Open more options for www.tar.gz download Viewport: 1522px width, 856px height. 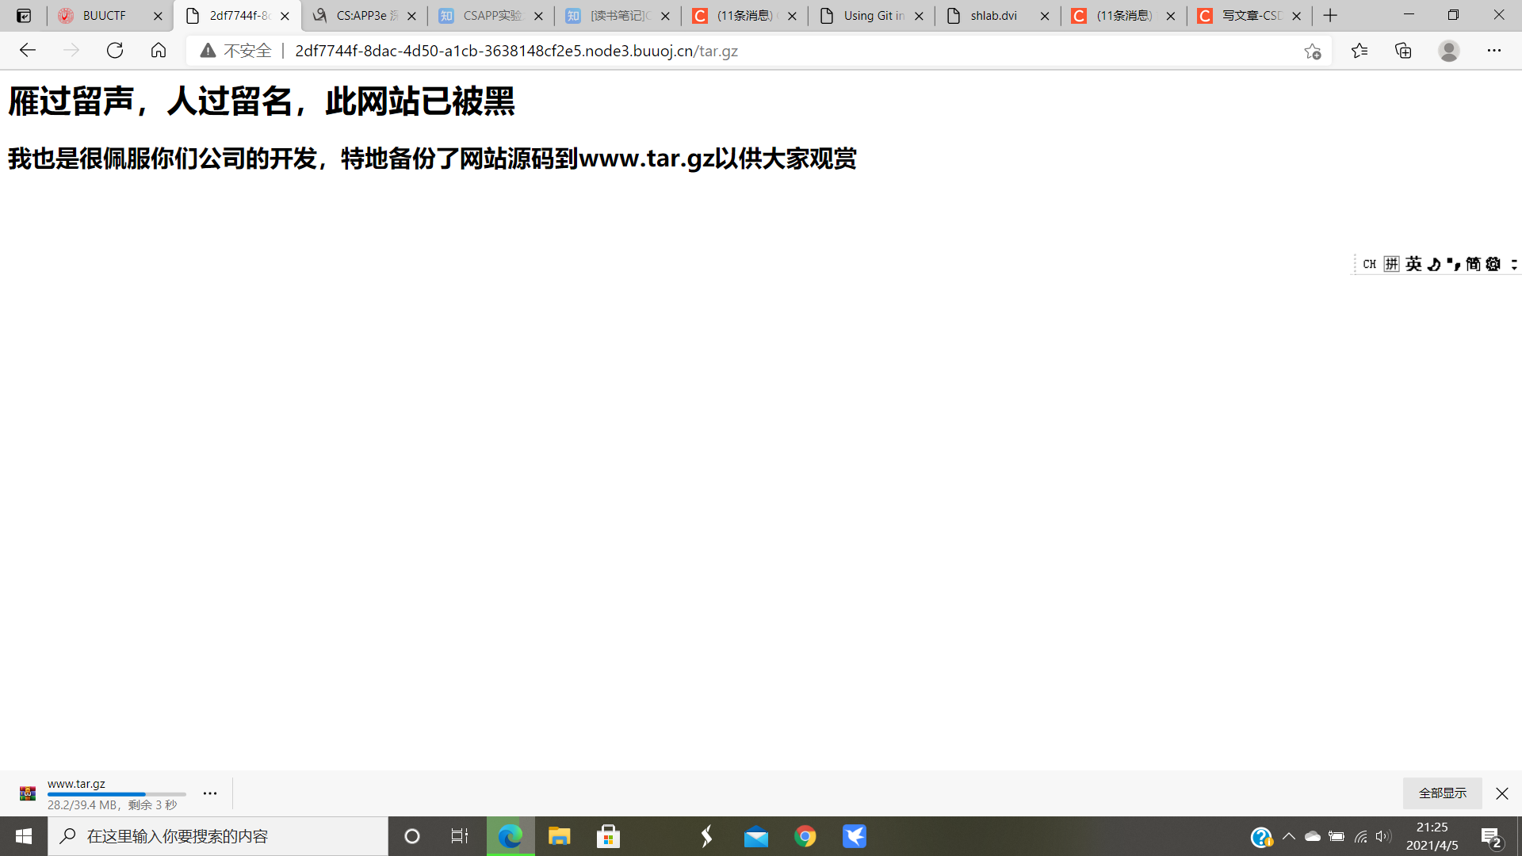[209, 793]
